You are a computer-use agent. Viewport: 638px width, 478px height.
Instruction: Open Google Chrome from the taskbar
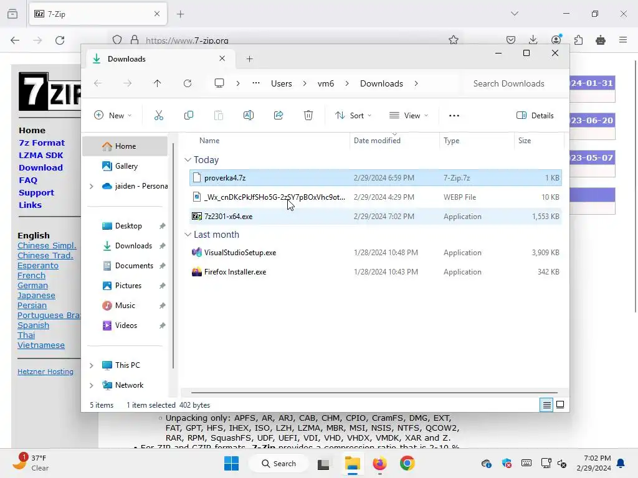pos(407,463)
